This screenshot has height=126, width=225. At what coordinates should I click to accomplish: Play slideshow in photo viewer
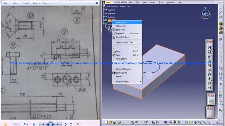(x=50, y=124)
